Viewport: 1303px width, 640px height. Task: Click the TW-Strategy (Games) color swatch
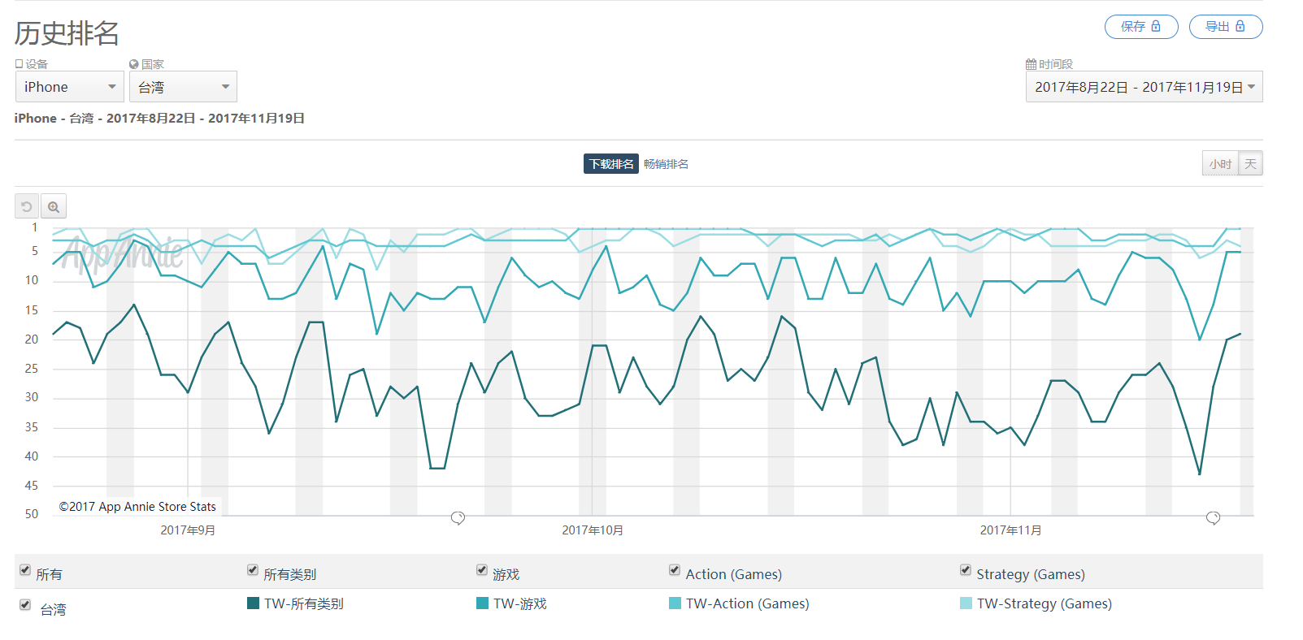[x=966, y=603]
